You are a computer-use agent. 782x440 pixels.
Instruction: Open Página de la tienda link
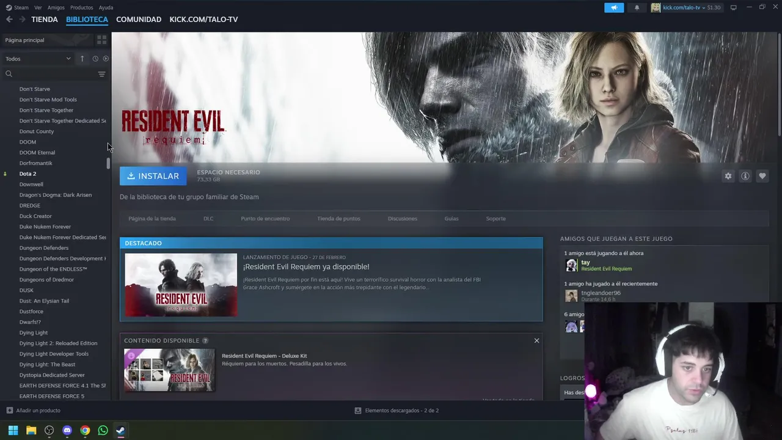coord(152,219)
